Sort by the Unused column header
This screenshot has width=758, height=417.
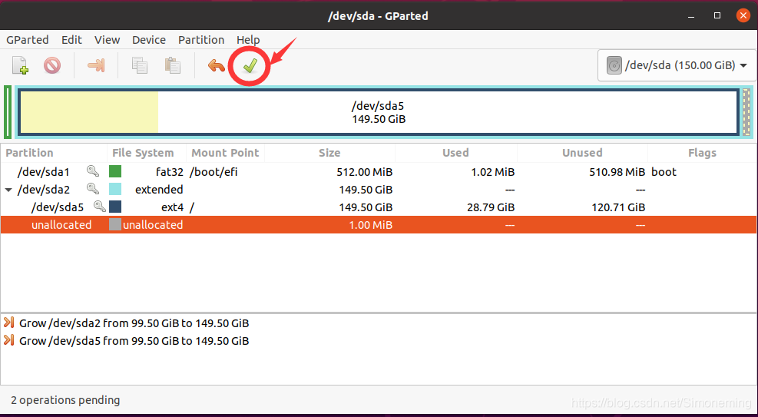(582, 153)
